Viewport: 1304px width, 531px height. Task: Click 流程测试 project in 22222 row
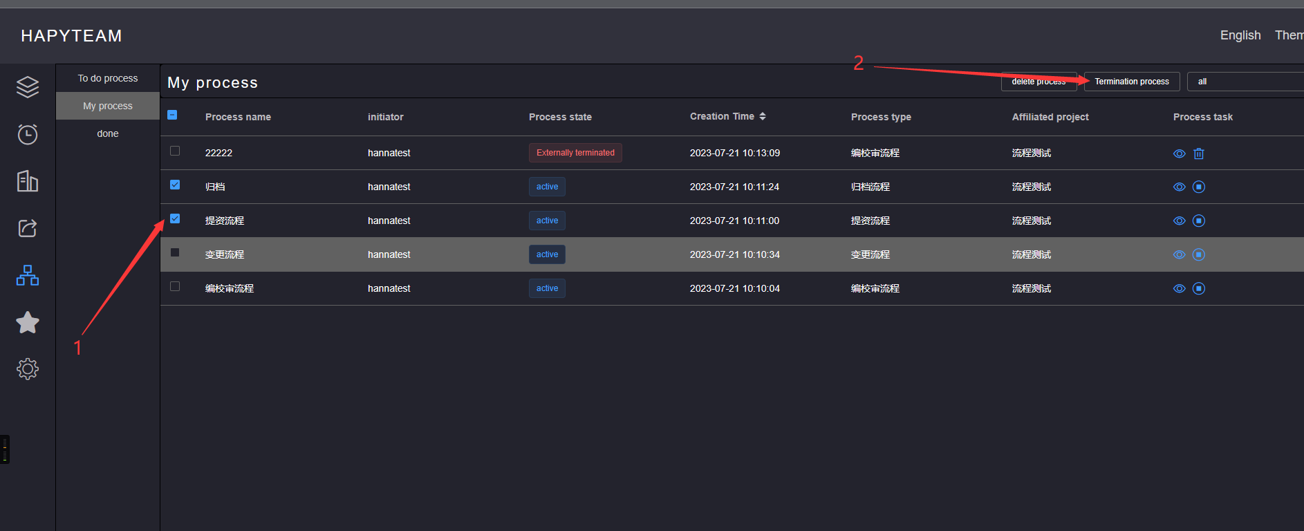(1032, 153)
